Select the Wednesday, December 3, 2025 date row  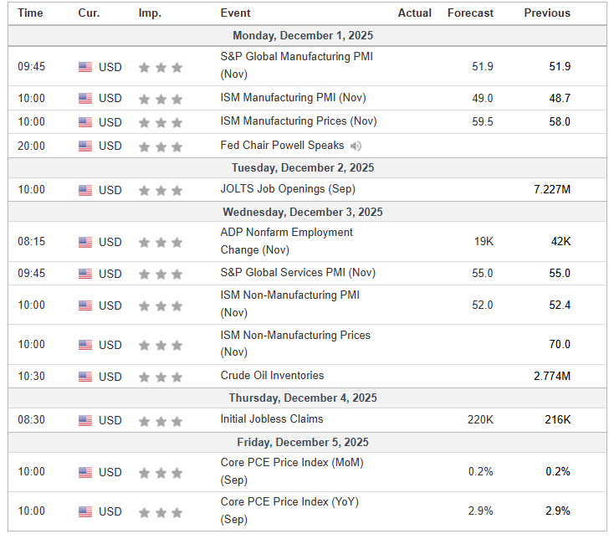[x=307, y=212]
